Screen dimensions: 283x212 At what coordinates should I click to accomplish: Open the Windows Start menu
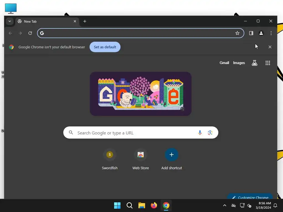tap(117, 205)
